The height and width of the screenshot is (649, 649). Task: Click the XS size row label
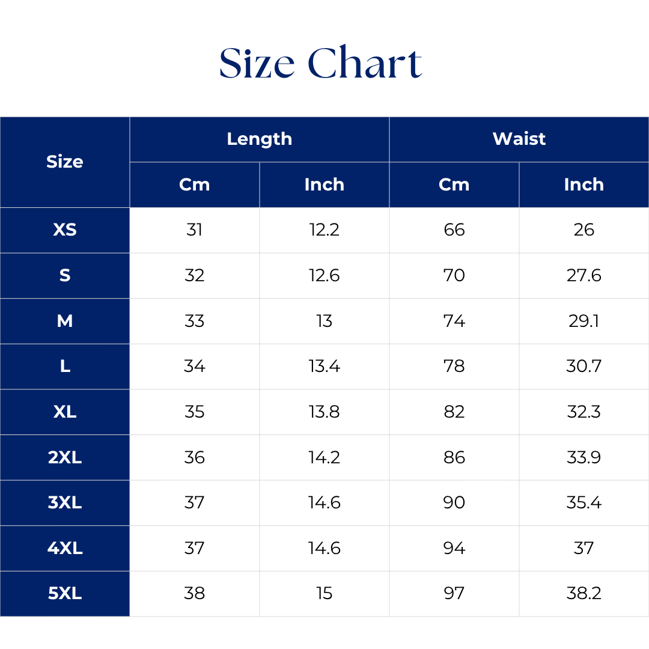(x=65, y=230)
